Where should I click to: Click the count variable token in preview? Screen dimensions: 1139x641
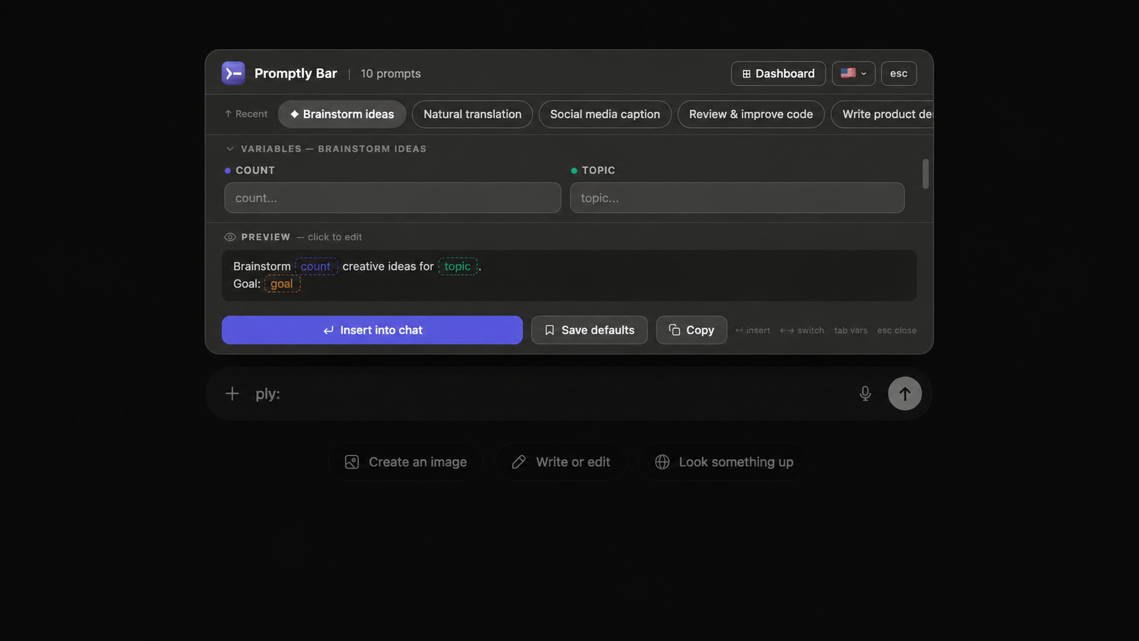point(316,266)
